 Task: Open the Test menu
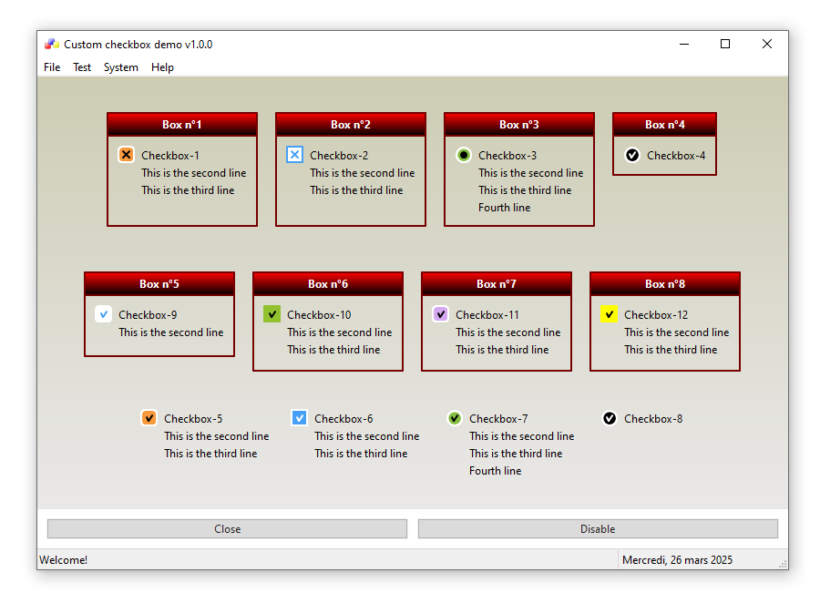pyautogui.click(x=82, y=67)
